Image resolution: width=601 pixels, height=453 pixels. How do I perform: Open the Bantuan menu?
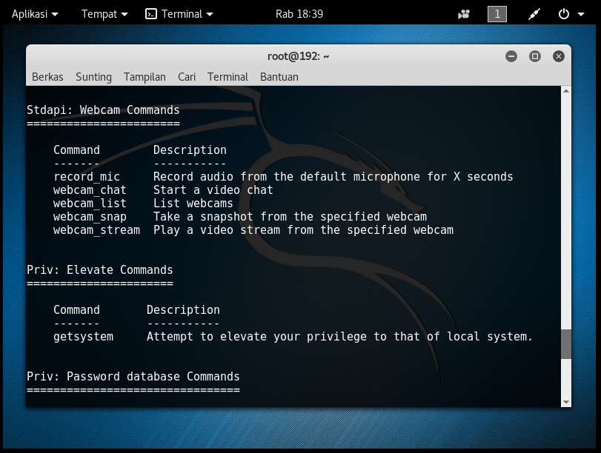279,76
